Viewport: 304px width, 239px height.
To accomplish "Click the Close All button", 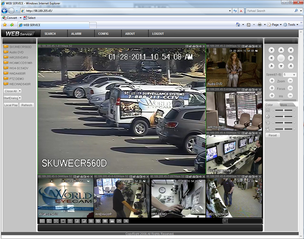I will pyautogui.click(x=11, y=91).
